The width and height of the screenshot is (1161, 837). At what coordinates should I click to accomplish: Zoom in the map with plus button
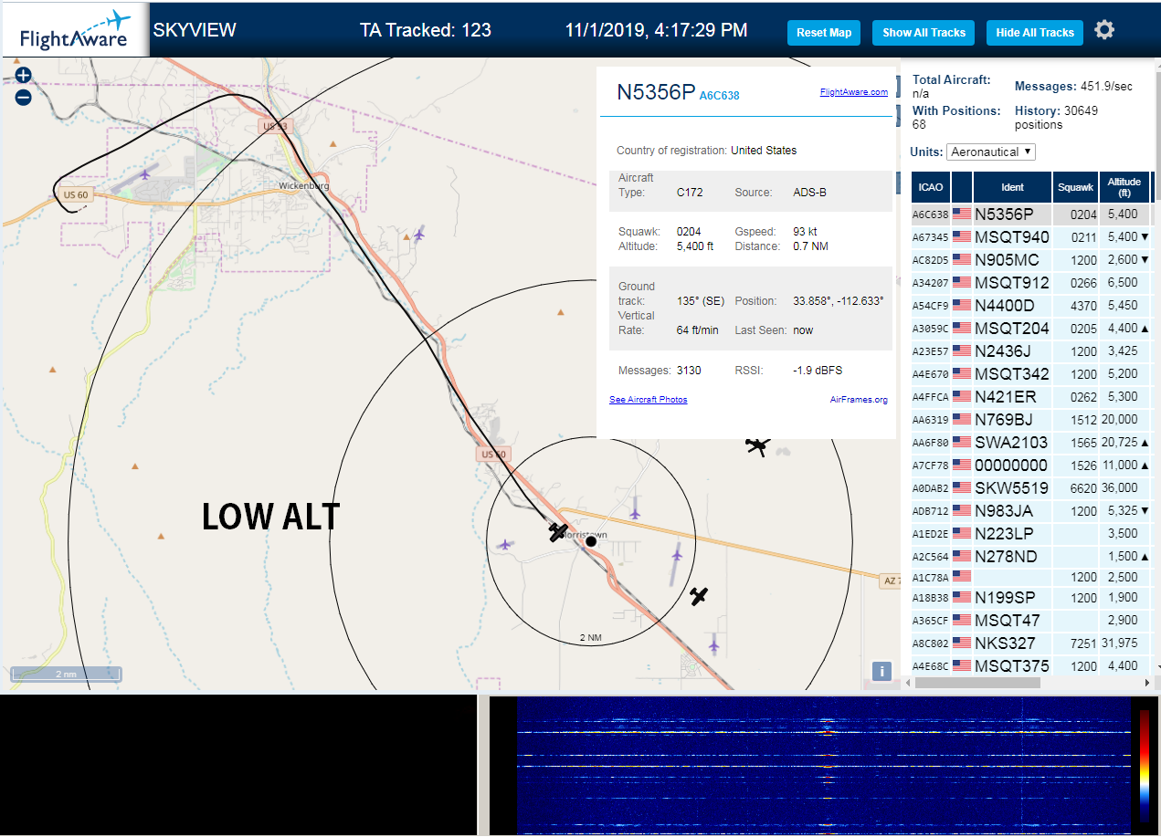click(24, 76)
